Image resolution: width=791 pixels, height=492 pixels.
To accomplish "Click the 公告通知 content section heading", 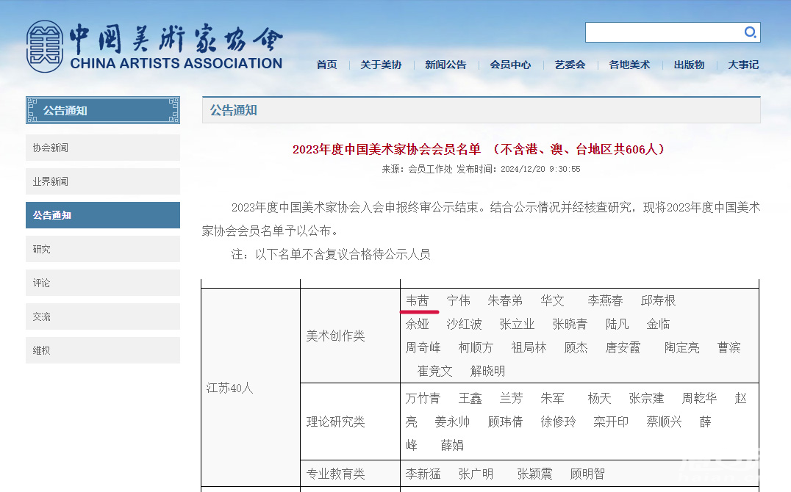I will (x=234, y=110).
